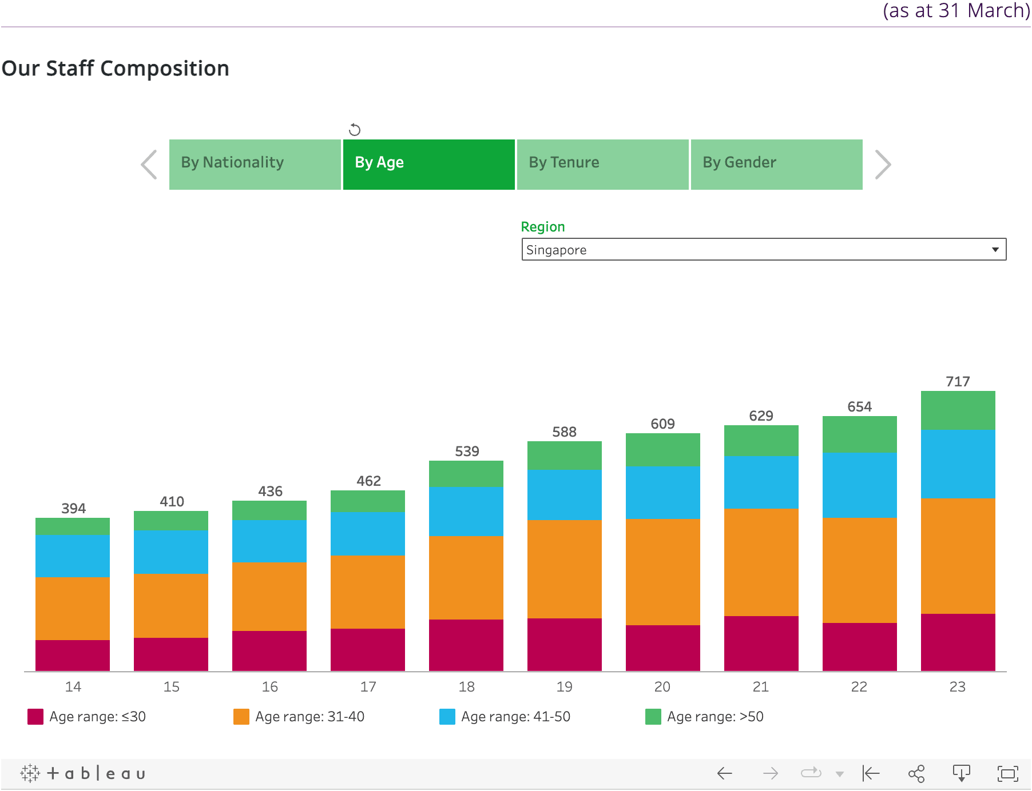
Task: Click the total label 436
Action: click(x=271, y=492)
